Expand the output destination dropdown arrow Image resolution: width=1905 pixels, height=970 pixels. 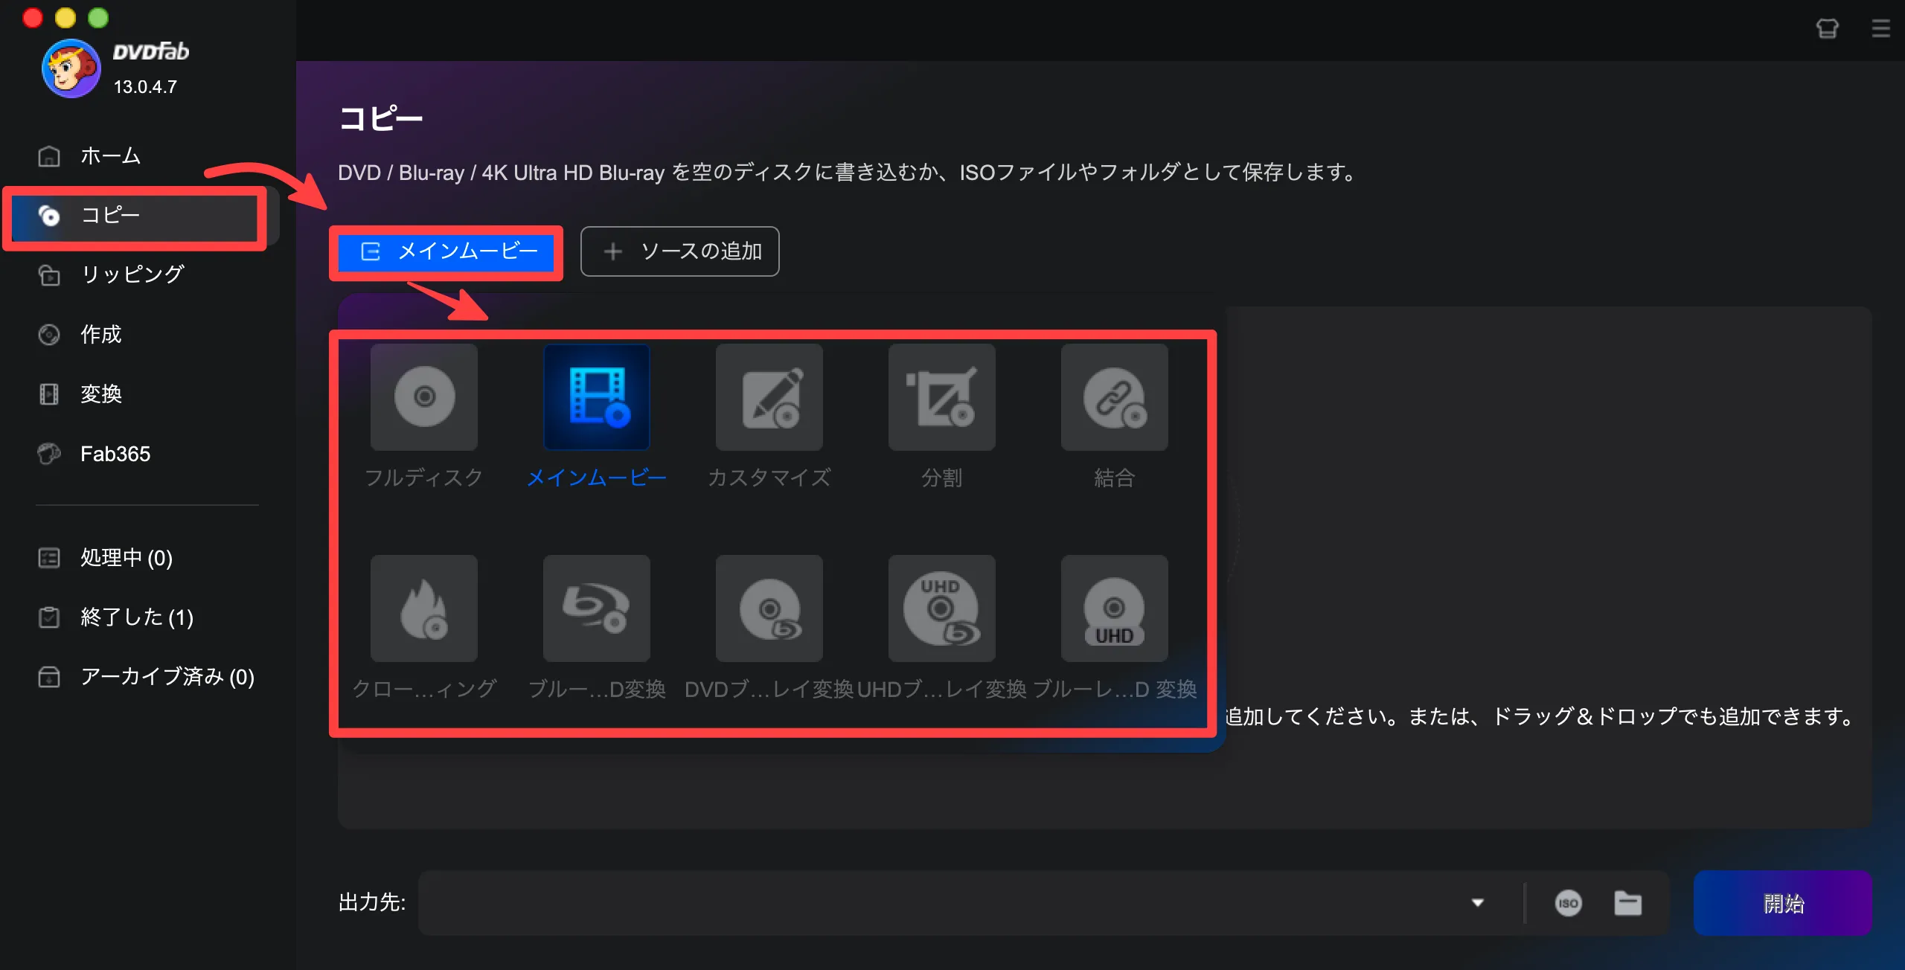1477,903
